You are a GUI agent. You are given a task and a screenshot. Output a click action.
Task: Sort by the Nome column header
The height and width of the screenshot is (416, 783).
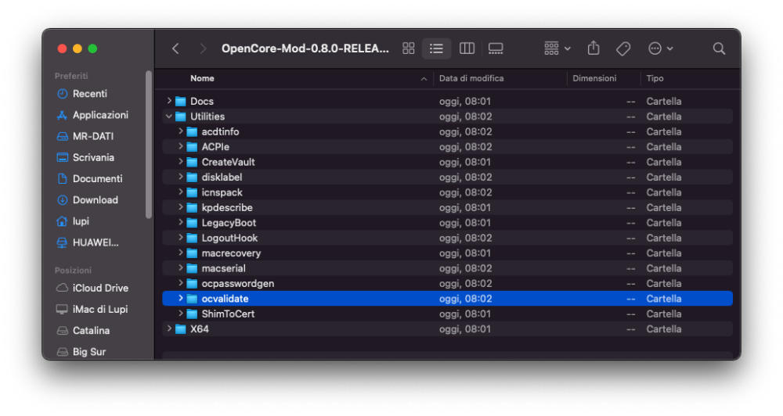(x=202, y=78)
